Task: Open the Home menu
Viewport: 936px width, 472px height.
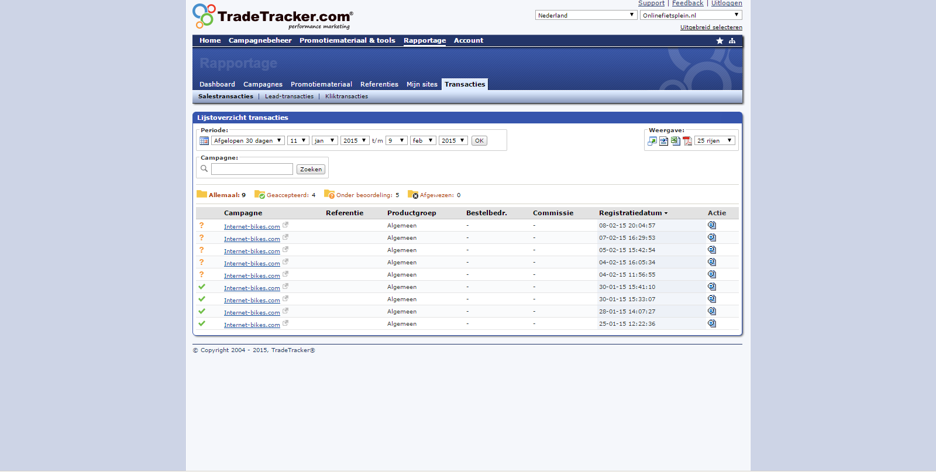Action: pyautogui.click(x=210, y=41)
